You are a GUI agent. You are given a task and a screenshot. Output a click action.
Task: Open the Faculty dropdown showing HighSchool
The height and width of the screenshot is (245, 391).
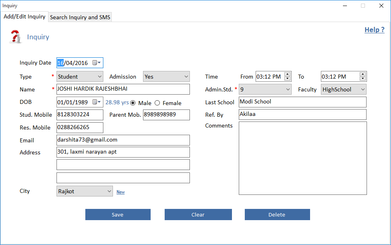363,89
